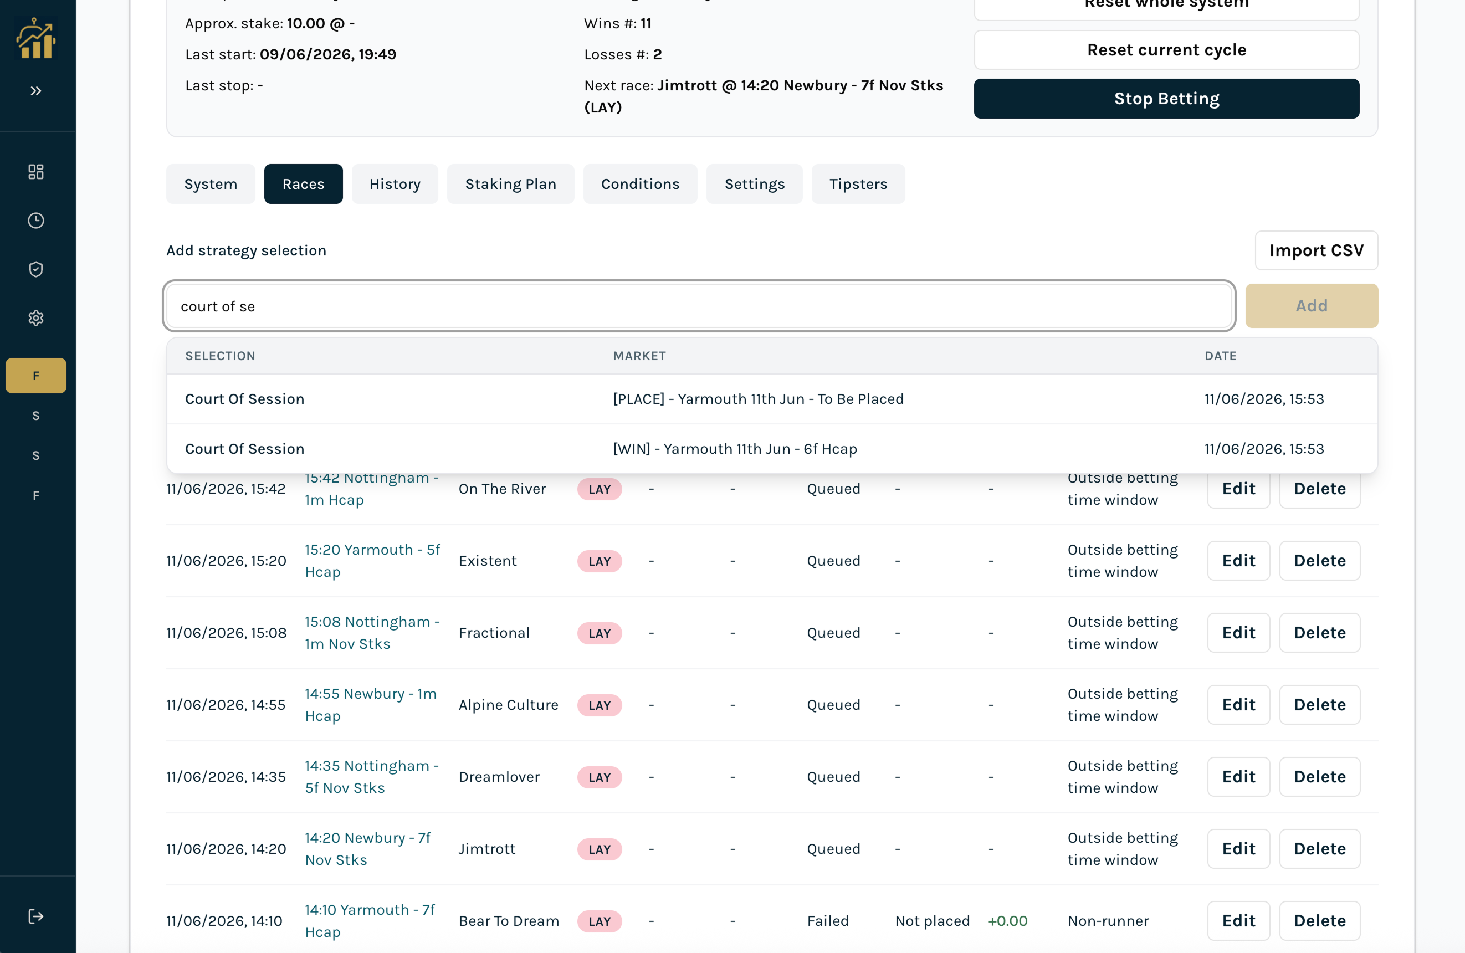
Task: Choose Court Of Session PLACE Yarmouth suggestion
Action: (772, 399)
